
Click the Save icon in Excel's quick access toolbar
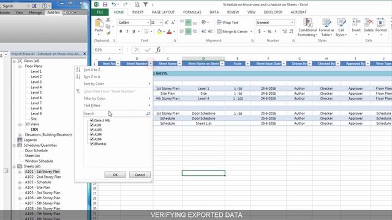[105, 4]
